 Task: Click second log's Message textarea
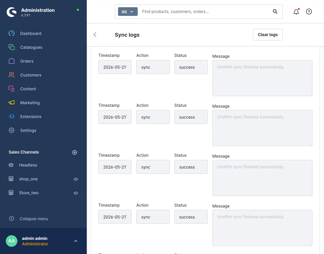point(262,128)
